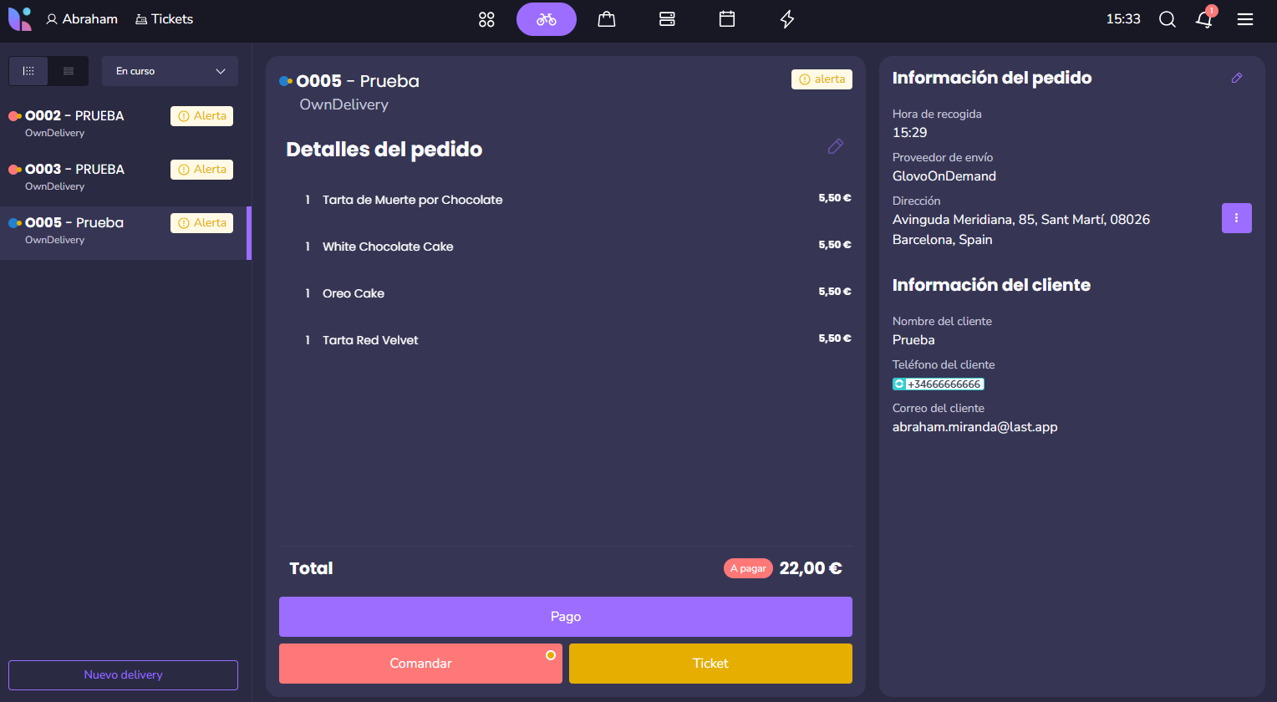This screenshot has width=1277, height=702.
Task: Open the takeaway bag icon in top bar
Action: point(607,19)
